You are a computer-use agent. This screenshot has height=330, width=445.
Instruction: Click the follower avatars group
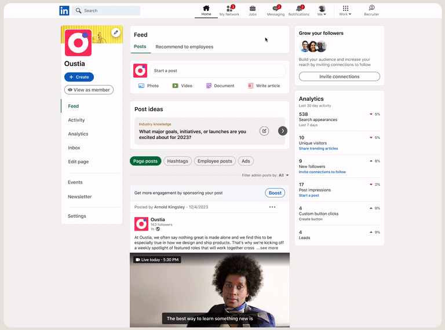click(x=313, y=46)
